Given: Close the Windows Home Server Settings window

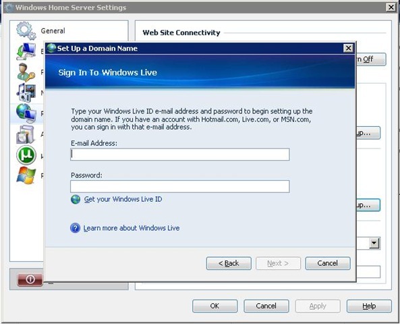Looking at the screenshot, I should [x=391, y=7].
